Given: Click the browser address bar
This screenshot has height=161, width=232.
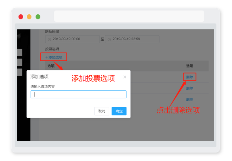Looking at the screenshot, I should tap(129, 16).
